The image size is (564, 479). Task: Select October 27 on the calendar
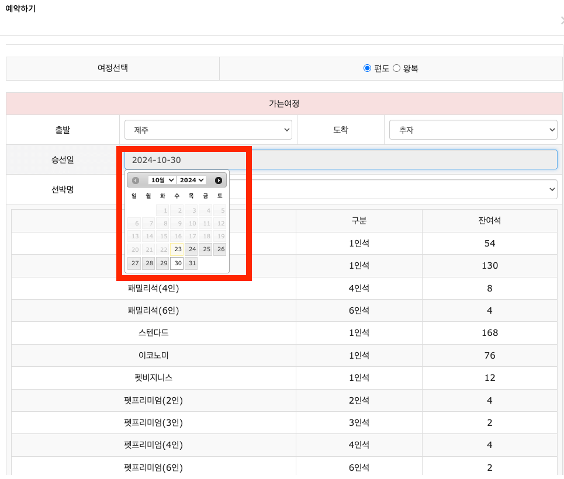coord(134,263)
